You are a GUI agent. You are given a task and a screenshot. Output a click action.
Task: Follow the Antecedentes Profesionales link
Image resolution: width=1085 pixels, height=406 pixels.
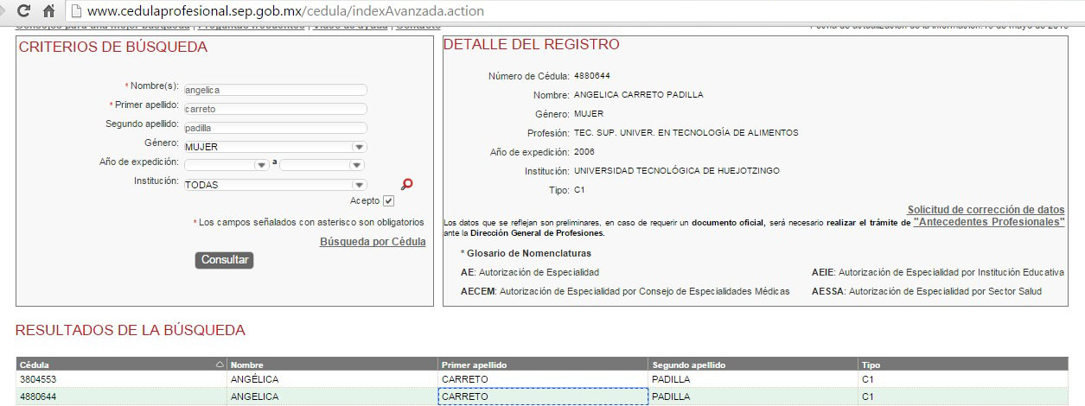[988, 222]
